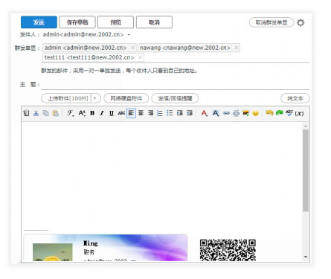This screenshot has height=279, width=331.
Task: Open send/reply reminder (发信/回信提醒)
Action: point(175,98)
